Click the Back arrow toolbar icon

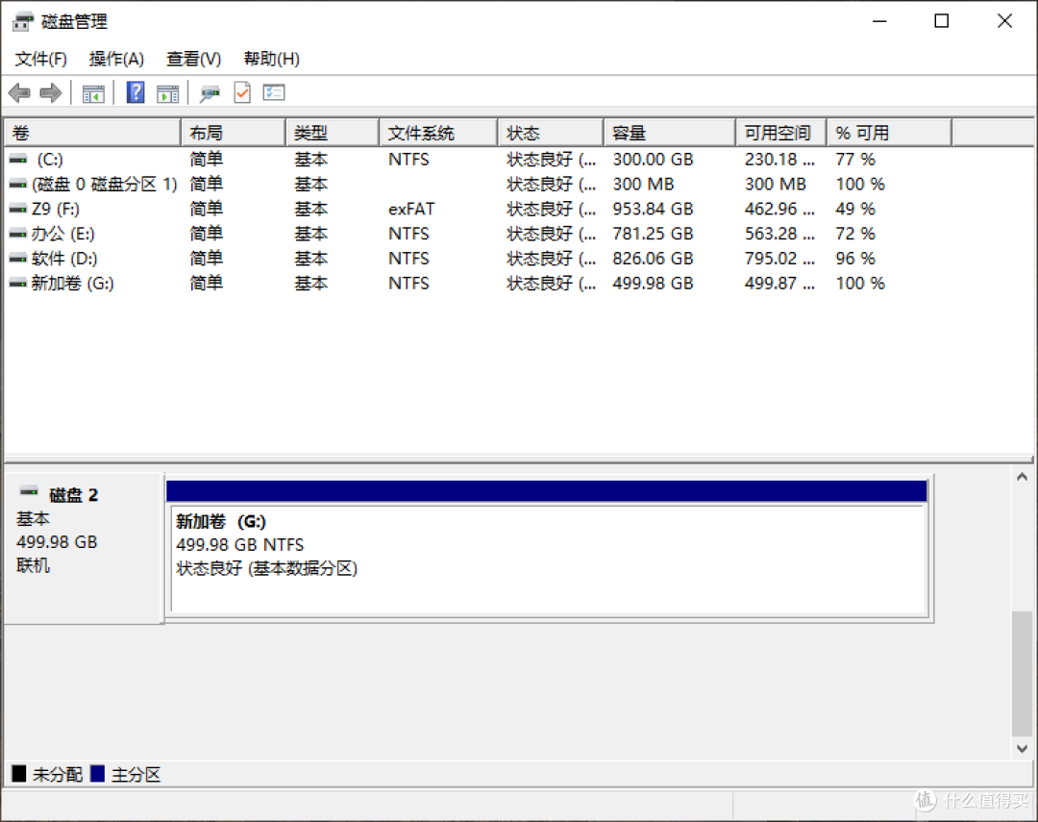coord(20,92)
